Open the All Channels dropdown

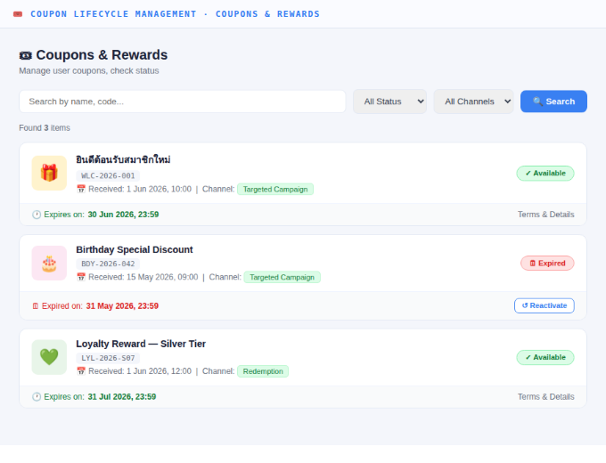(473, 102)
